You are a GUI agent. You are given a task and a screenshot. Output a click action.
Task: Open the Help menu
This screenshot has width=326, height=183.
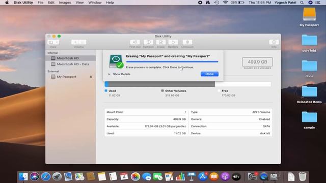coord(110,3)
